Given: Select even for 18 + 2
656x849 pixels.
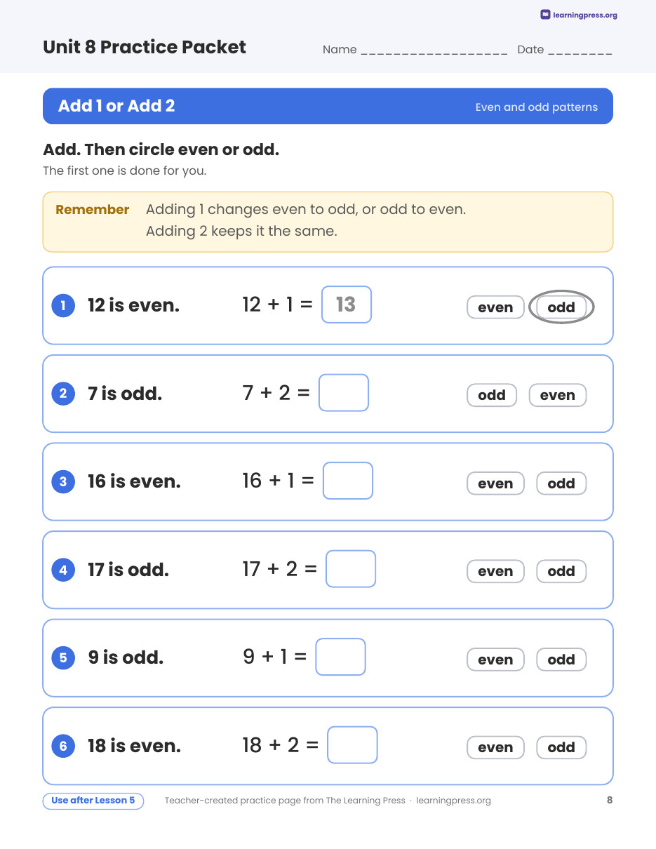Looking at the screenshot, I should (495, 747).
